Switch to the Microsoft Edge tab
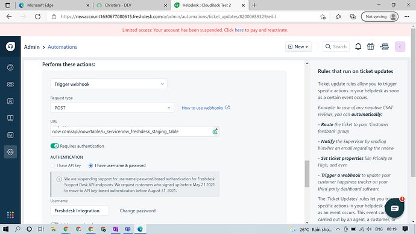 coord(54,5)
